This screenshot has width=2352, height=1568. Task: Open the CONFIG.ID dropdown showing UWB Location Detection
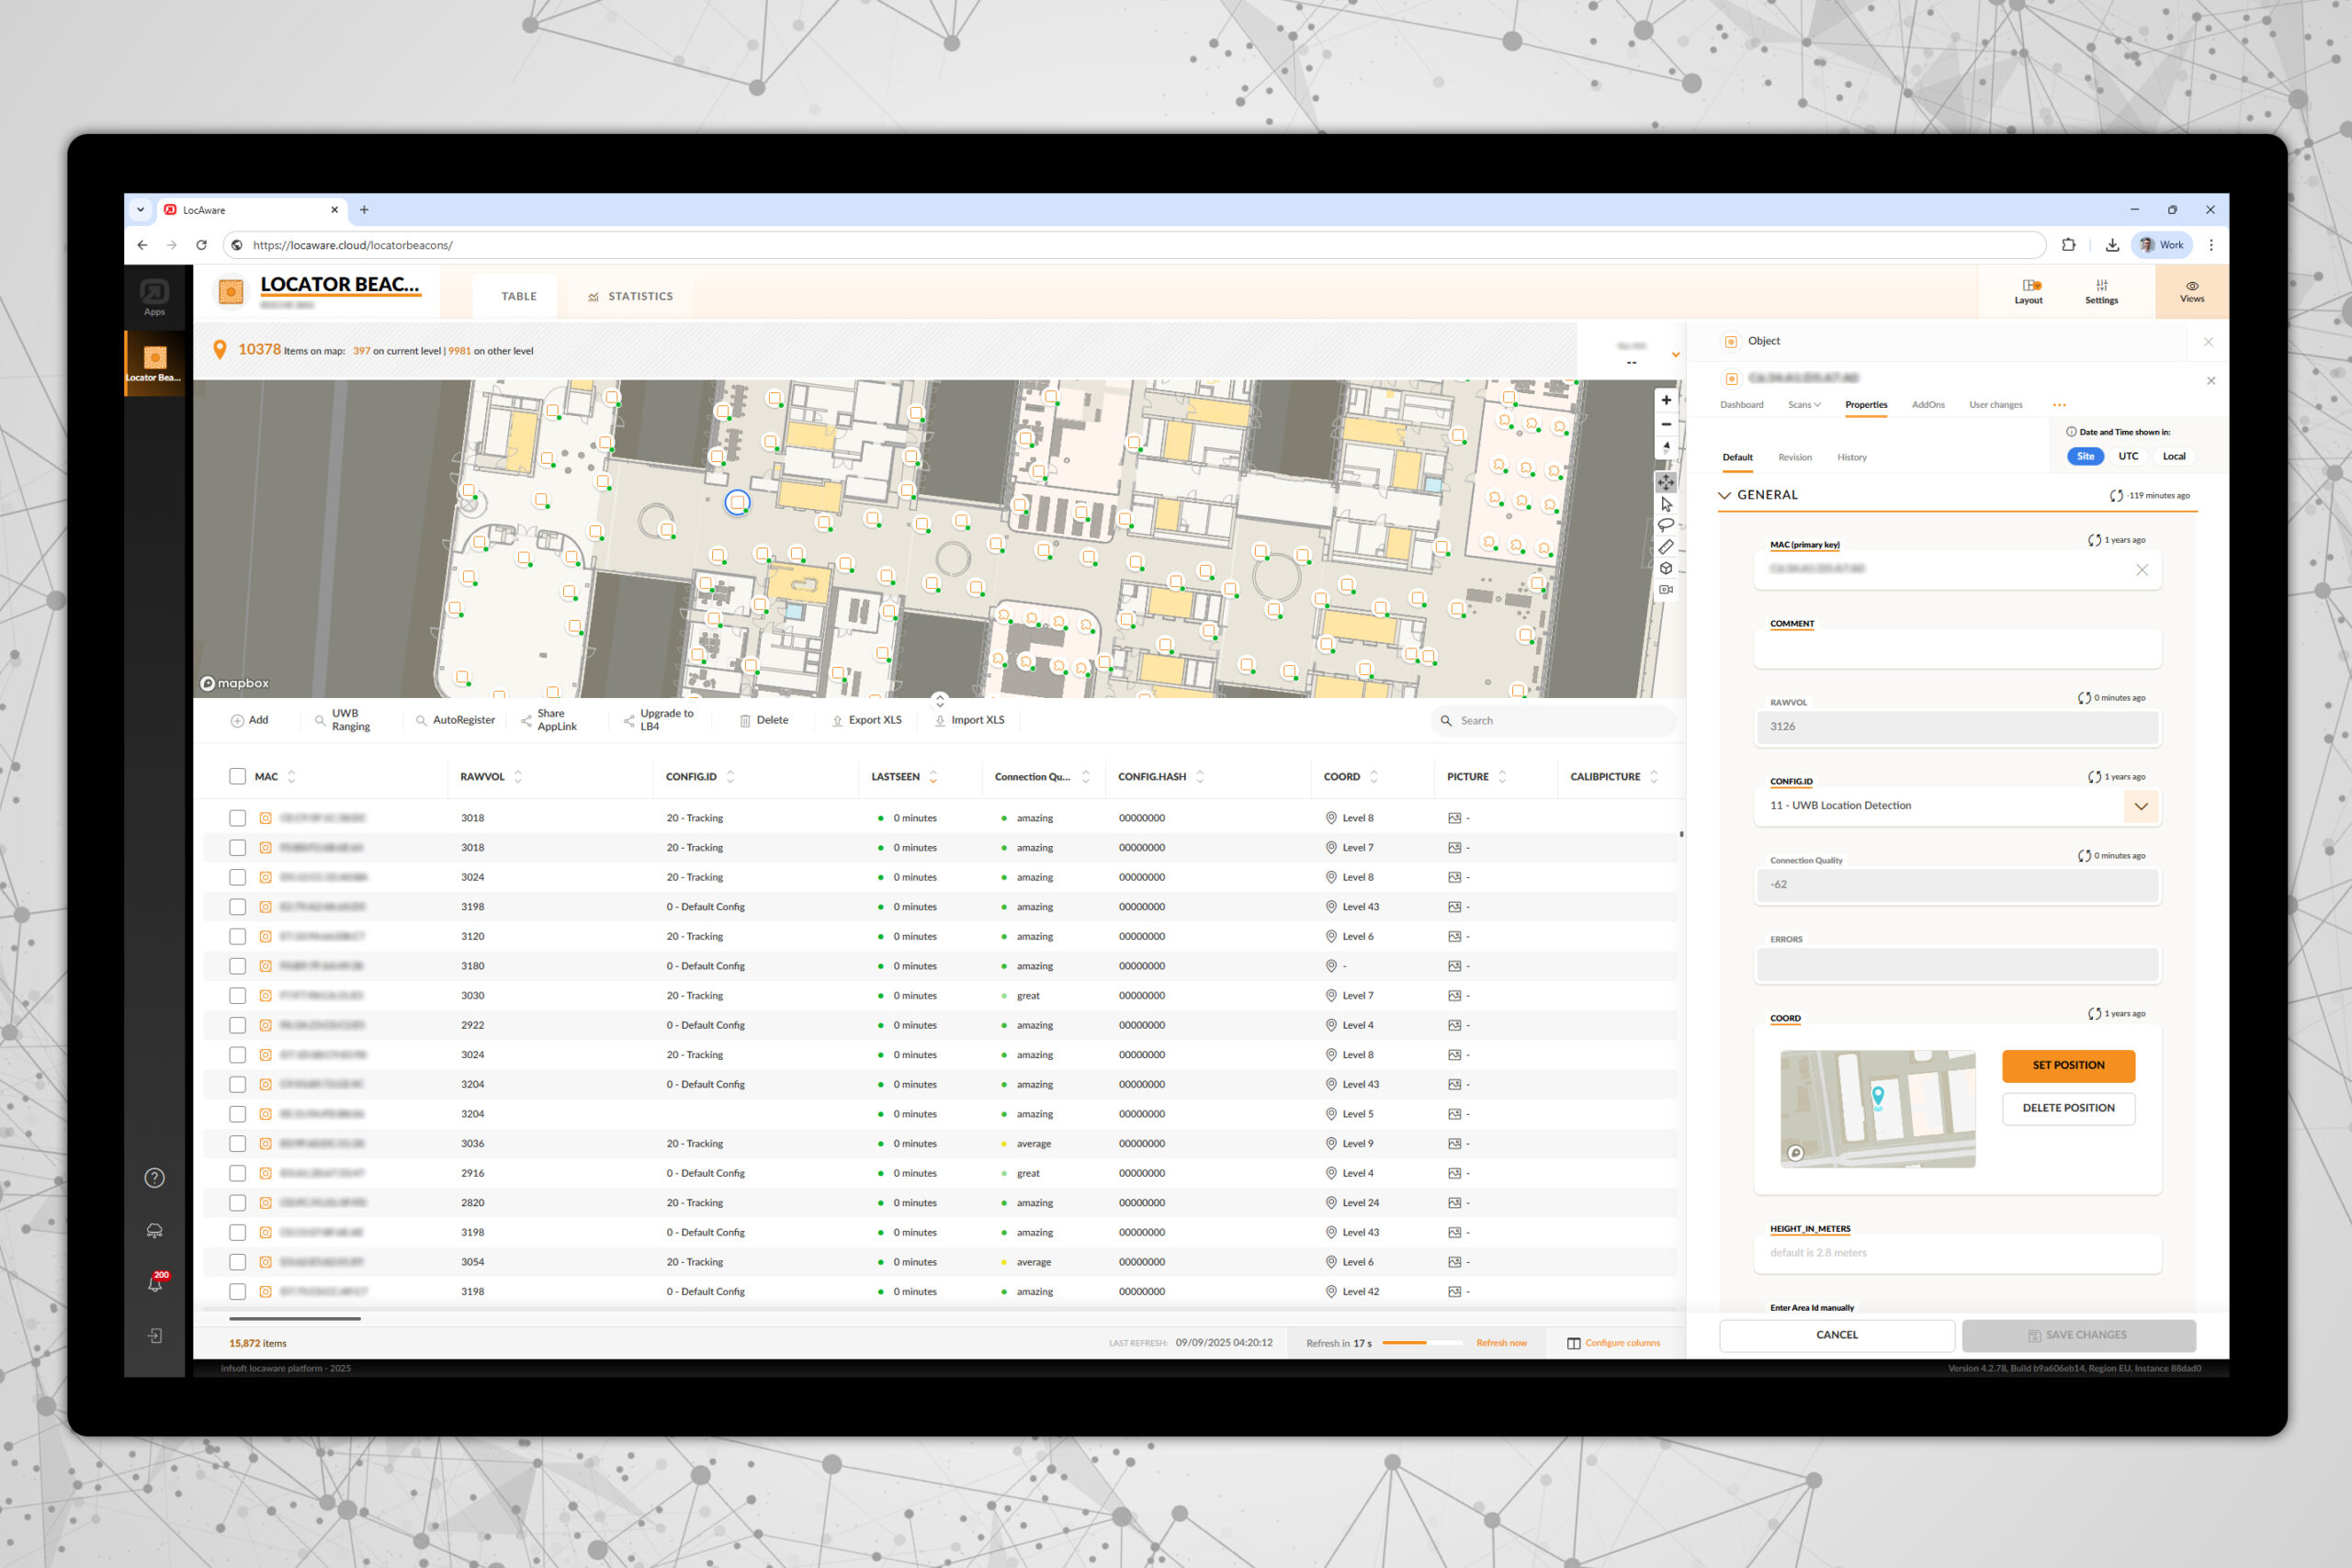click(2141, 806)
